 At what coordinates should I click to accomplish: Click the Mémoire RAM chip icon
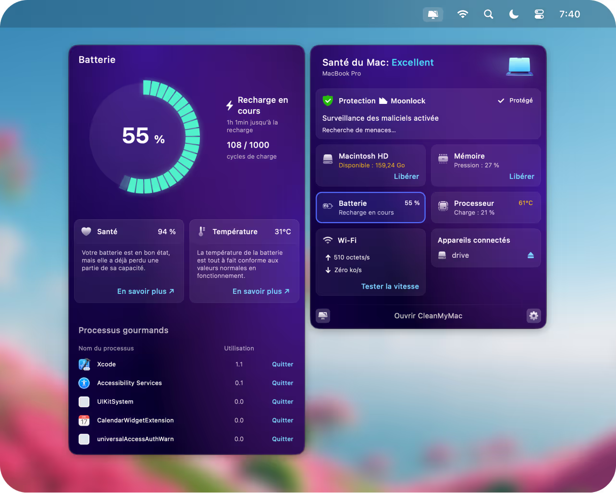click(x=443, y=159)
